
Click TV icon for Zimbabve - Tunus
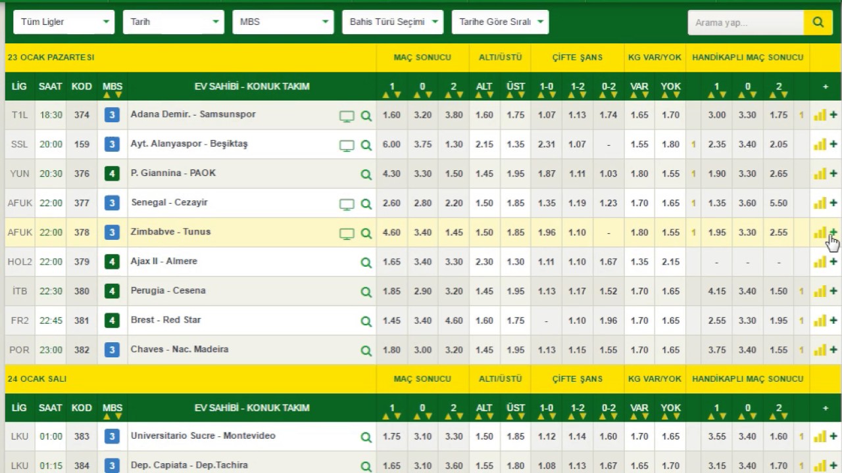click(x=347, y=234)
